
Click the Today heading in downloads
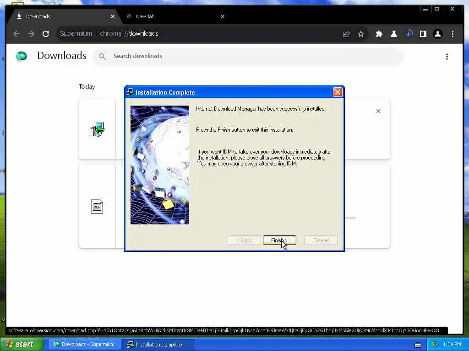pyautogui.click(x=87, y=86)
